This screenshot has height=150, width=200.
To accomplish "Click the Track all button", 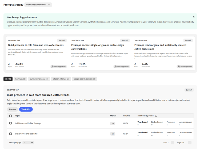I will 26,109.
